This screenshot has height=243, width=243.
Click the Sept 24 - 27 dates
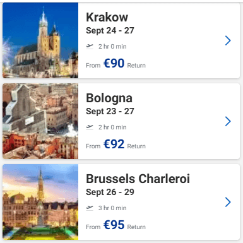tap(110, 31)
